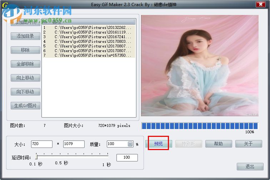The width and height of the screenshot is (270, 180).
Task: Click 全部移除 to clear the list
Action: click(25, 64)
